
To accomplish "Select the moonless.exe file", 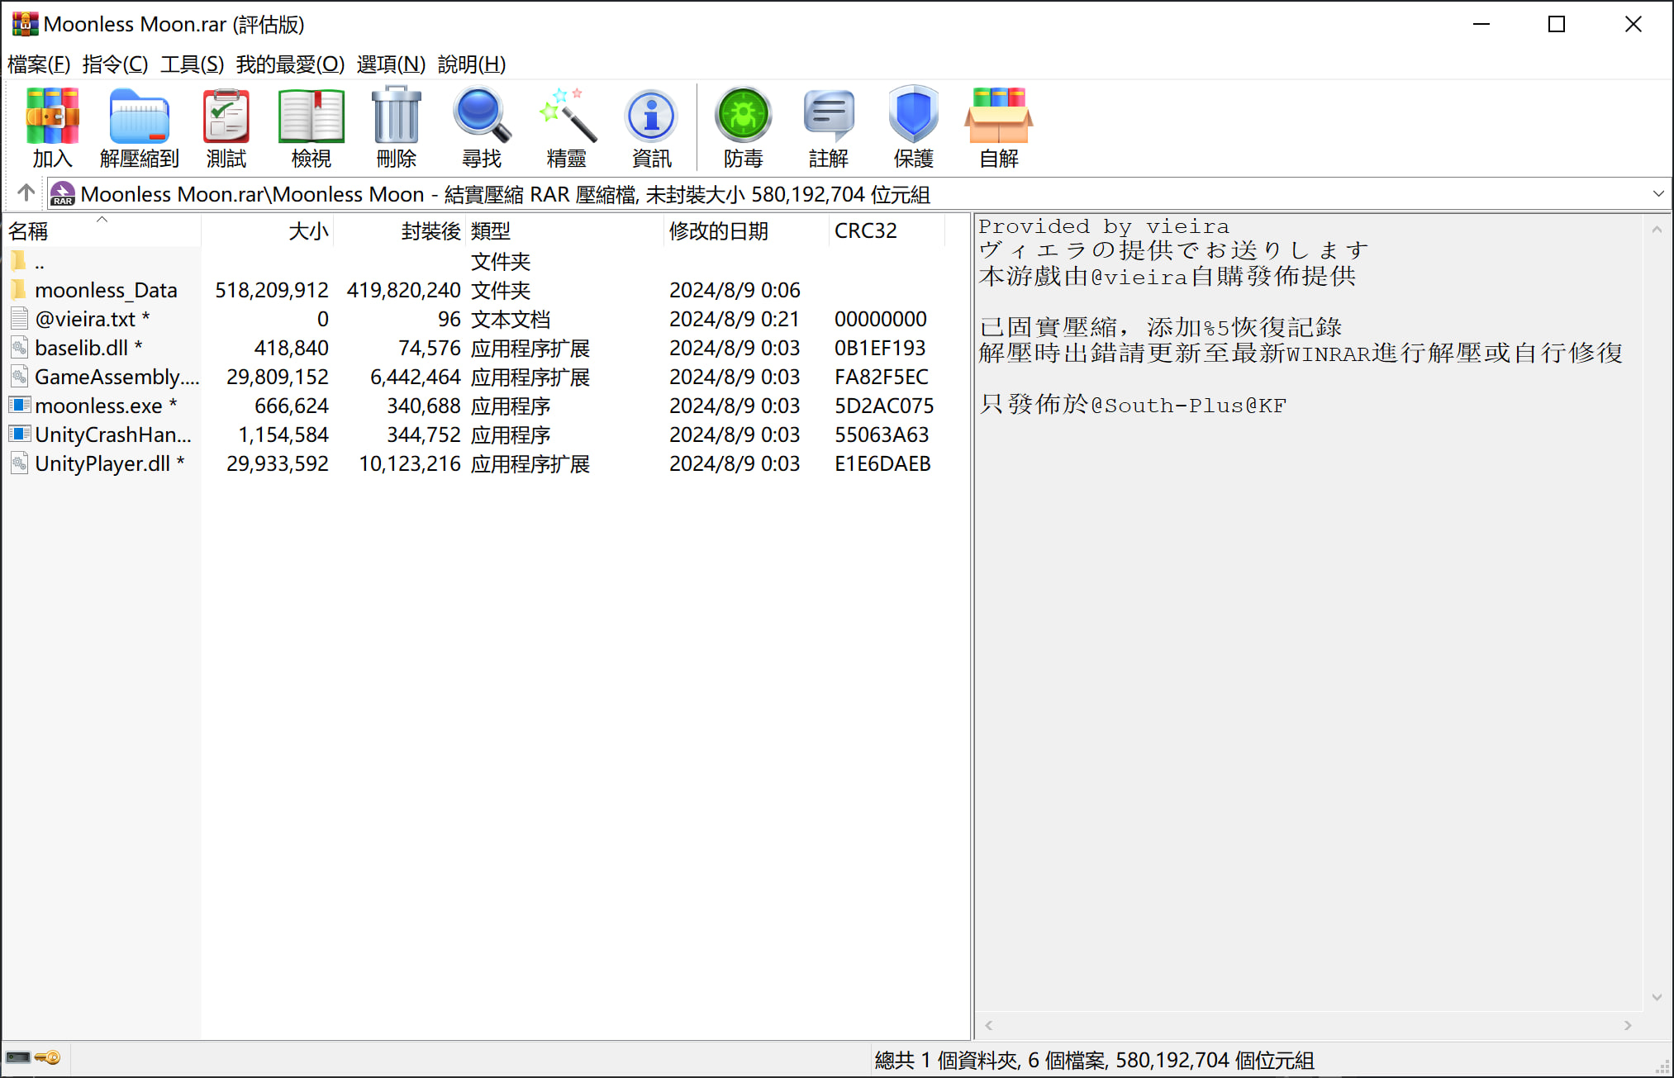I will pos(98,406).
